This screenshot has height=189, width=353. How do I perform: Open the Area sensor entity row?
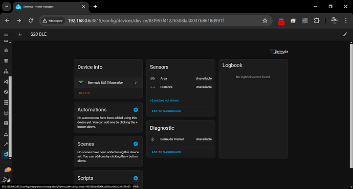pos(181,79)
